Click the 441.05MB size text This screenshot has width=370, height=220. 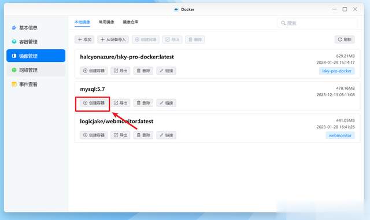(345, 120)
